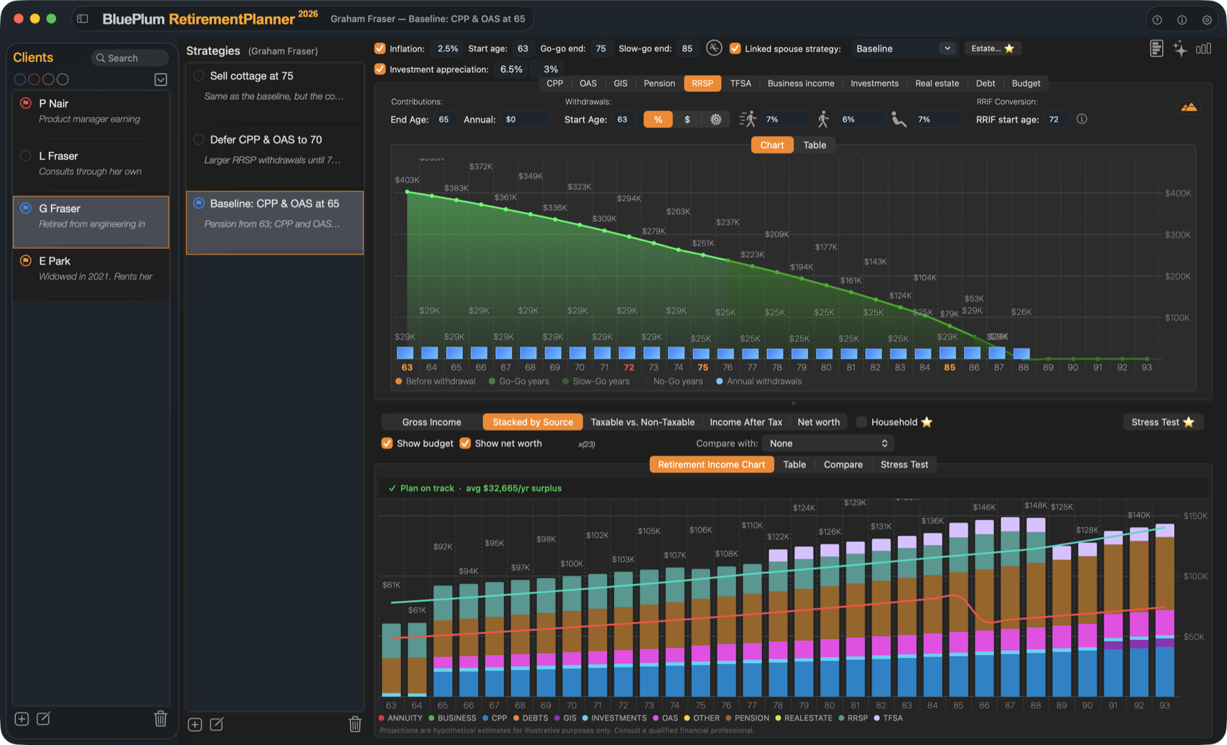1227x745 pixels.
Task: Switch to the Compare tab
Action: click(843, 465)
